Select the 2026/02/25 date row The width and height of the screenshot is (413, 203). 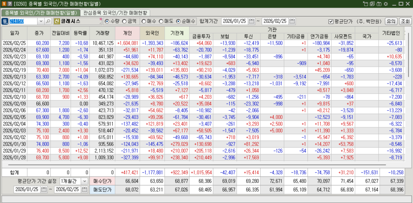pos(203,43)
